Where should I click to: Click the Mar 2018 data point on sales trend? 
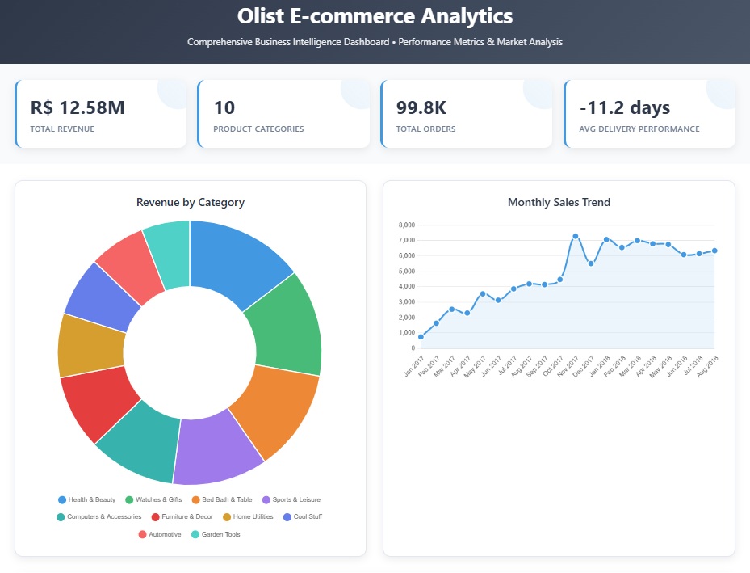[x=637, y=241]
